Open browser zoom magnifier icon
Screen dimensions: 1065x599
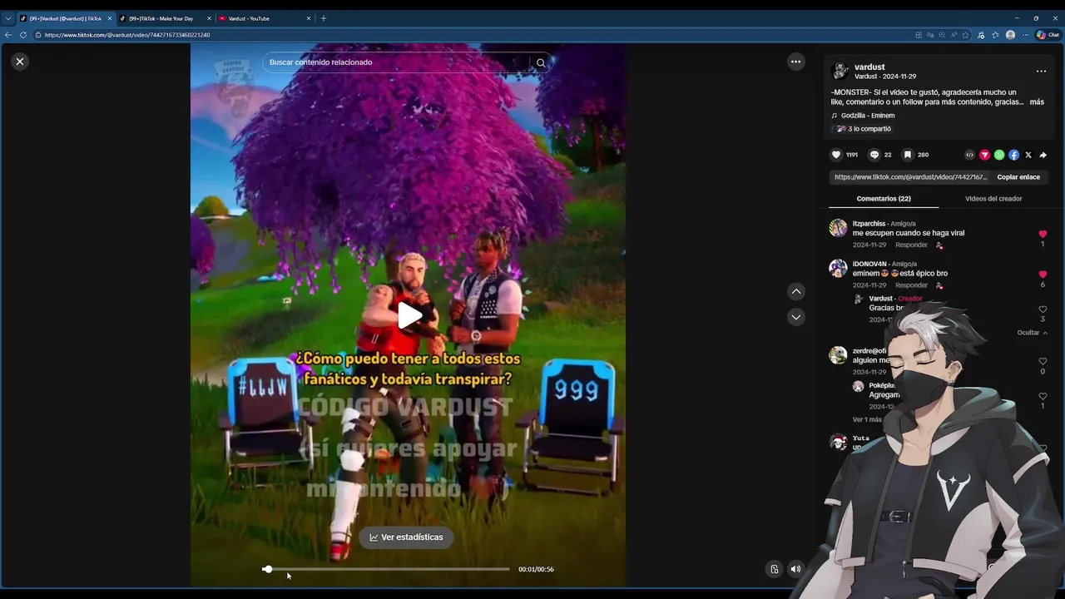pyautogui.click(x=942, y=35)
